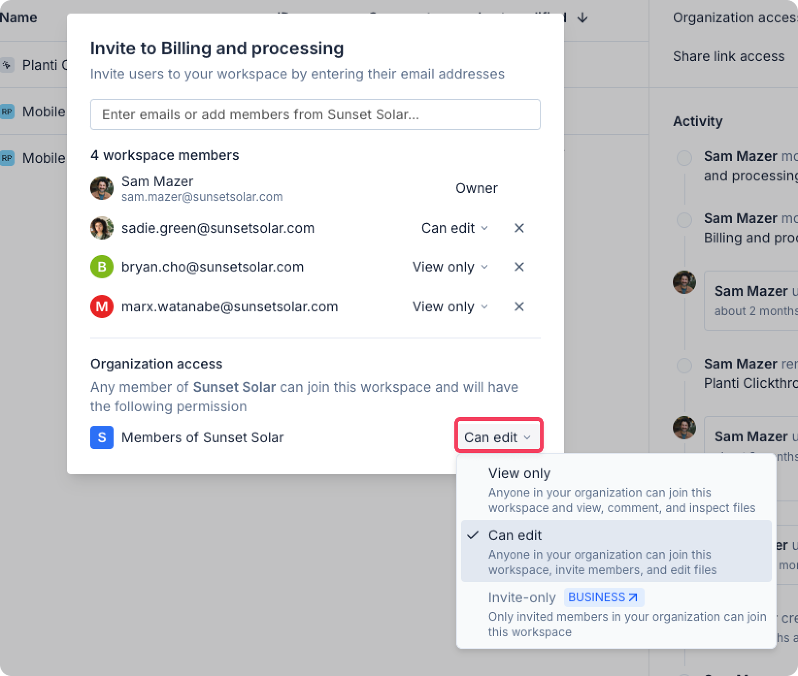Click the blue S Sunset Solar icon
Viewport: 798px width, 676px height.
point(102,437)
